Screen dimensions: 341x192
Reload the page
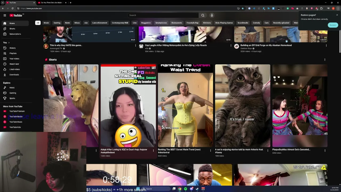point(12,8)
